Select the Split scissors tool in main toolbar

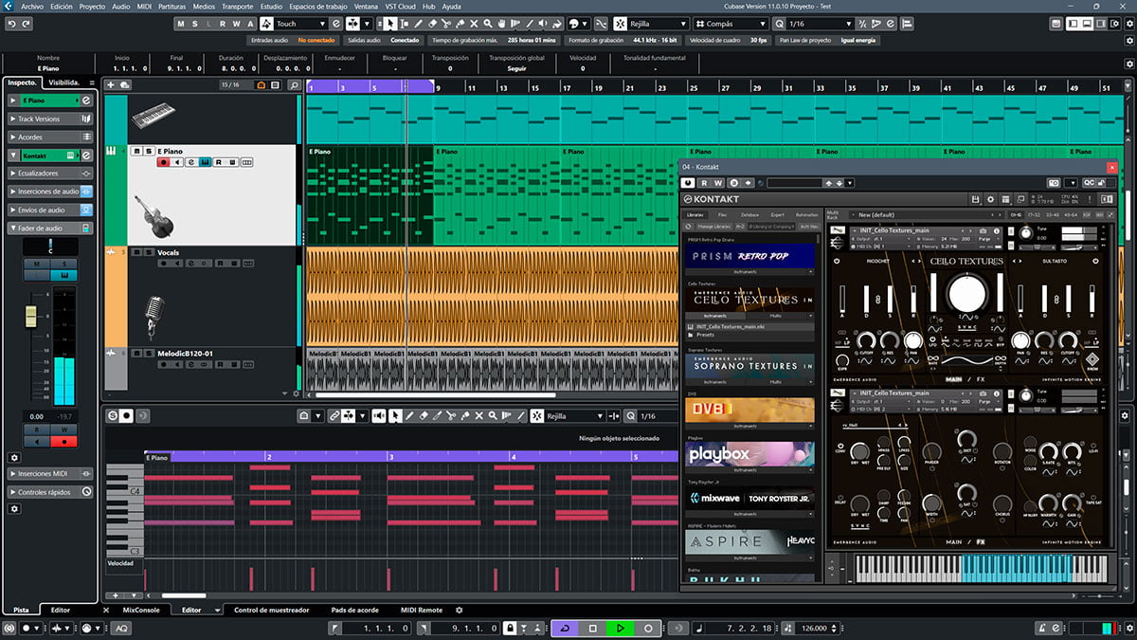(x=446, y=23)
